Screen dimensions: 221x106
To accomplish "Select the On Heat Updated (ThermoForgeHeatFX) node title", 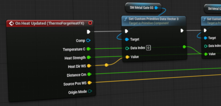I will pyautogui.click(x=50, y=23).
